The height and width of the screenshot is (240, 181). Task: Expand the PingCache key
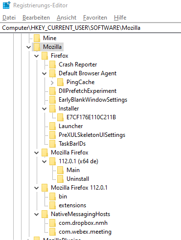click(x=52, y=83)
